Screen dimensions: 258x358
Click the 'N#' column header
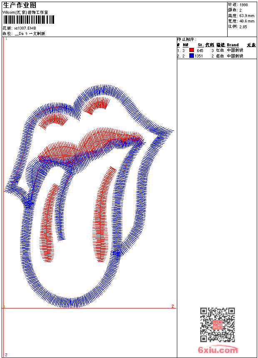(186, 45)
